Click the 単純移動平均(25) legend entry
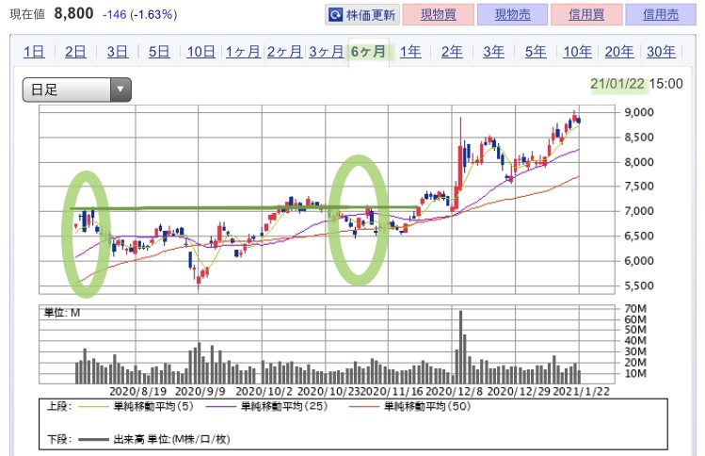Viewport: 705px width, 456px height. coord(266,406)
